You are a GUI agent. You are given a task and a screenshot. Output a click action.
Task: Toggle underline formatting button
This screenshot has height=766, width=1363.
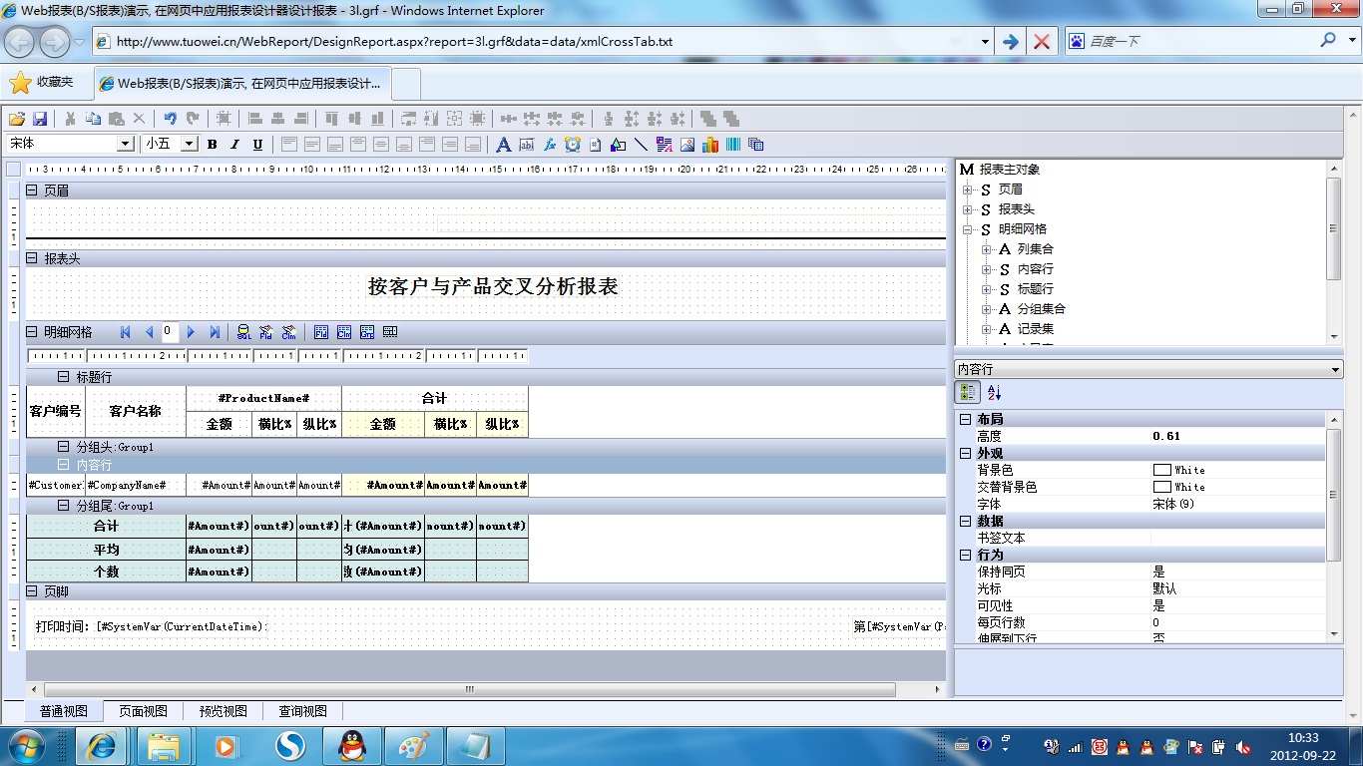pyautogui.click(x=257, y=145)
